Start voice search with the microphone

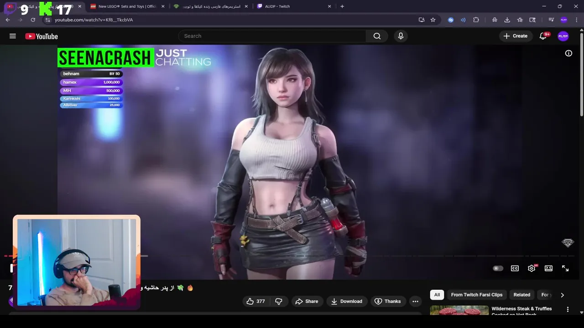[401, 36]
